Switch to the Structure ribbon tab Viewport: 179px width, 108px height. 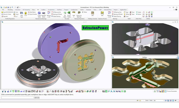[18, 10]
